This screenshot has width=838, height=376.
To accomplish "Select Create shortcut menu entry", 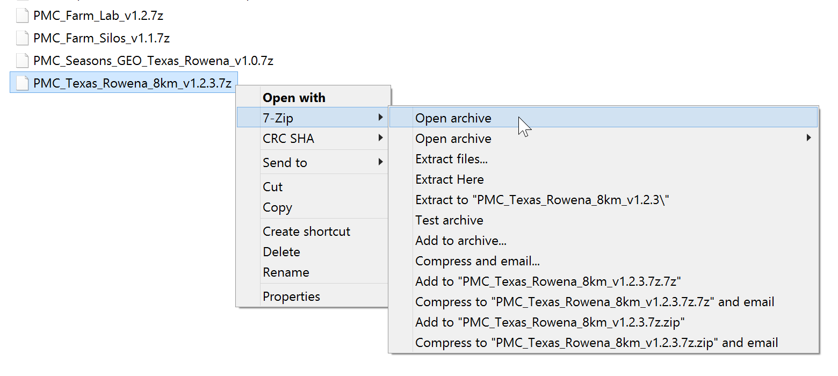I will [312, 232].
